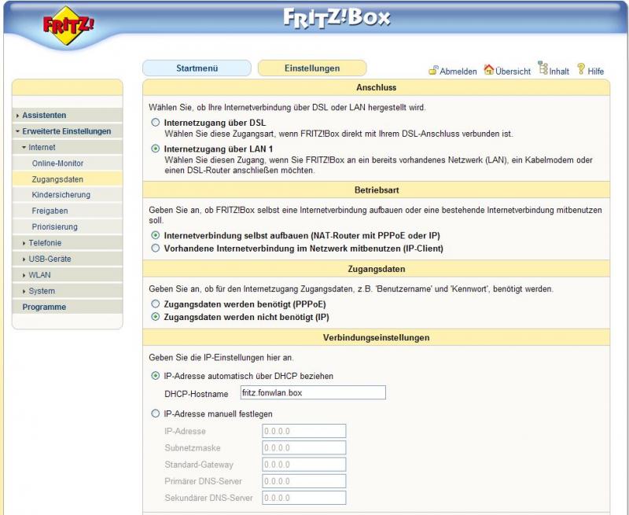Switch to the Startmenü tab
This screenshot has height=515, width=629.
pyautogui.click(x=197, y=68)
